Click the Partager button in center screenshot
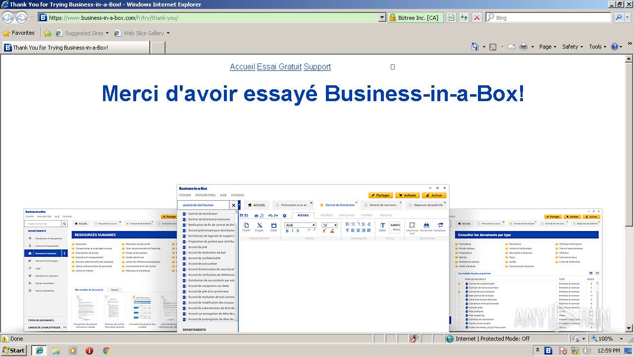The height and width of the screenshot is (357, 634). [x=380, y=195]
